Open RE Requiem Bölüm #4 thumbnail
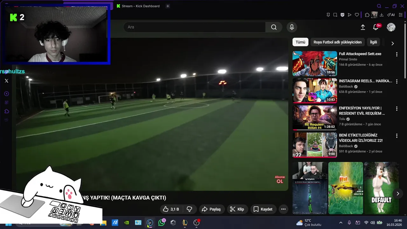Screen dimensions: 407x229 tap(315, 118)
